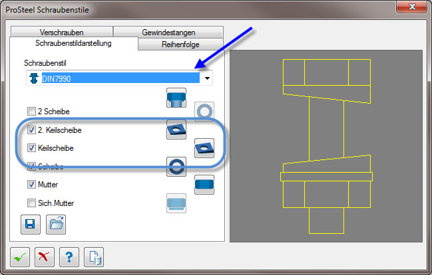Click the faded Sich.Mutter lock nut icon
The width and height of the screenshot is (432, 275).
pos(176,203)
